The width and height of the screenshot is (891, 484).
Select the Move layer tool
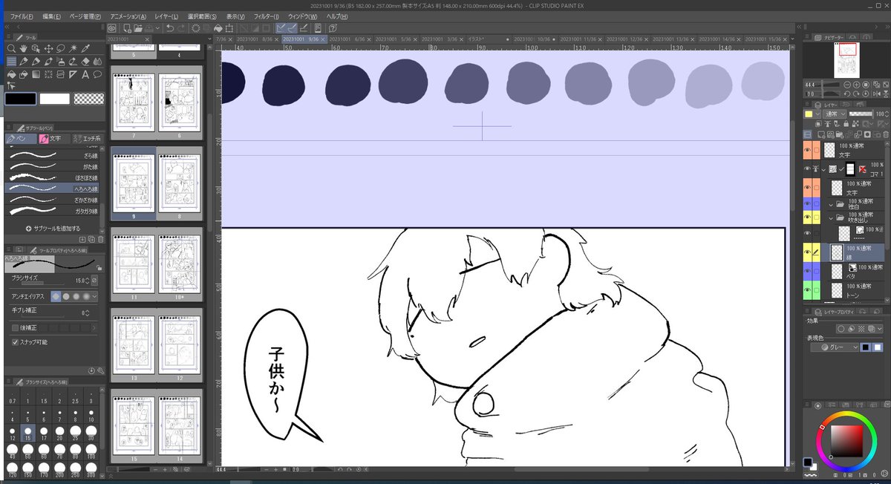[x=48, y=48]
